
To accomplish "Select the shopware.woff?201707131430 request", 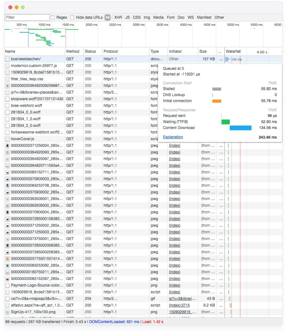I will 37,99.
